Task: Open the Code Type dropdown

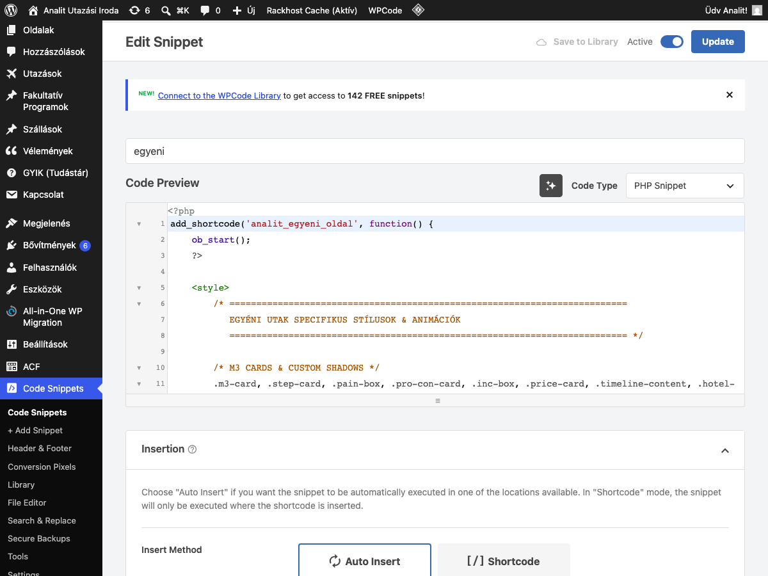Action: pyautogui.click(x=685, y=186)
